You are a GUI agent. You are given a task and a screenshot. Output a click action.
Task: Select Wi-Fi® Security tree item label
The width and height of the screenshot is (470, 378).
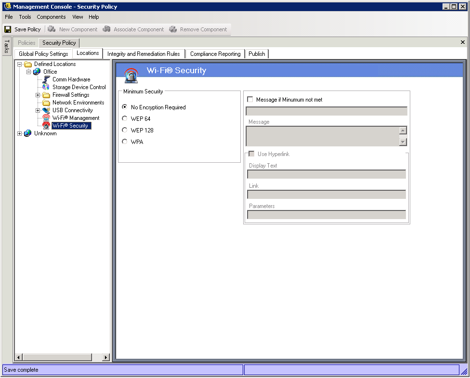pyautogui.click(x=71, y=126)
